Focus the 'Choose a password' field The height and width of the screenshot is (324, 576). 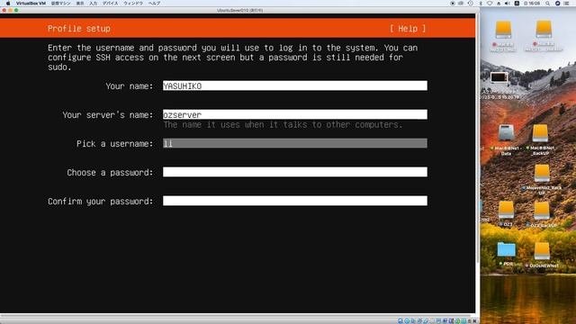295,172
